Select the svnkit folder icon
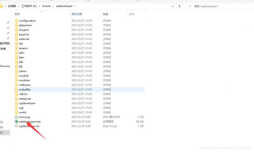 coord(17,112)
